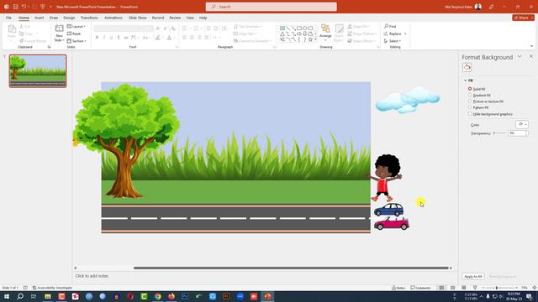Image resolution: width=538 pixels, height=302 pixels.
Task: Click the blue car image beside slide
Action: [388, 210]
